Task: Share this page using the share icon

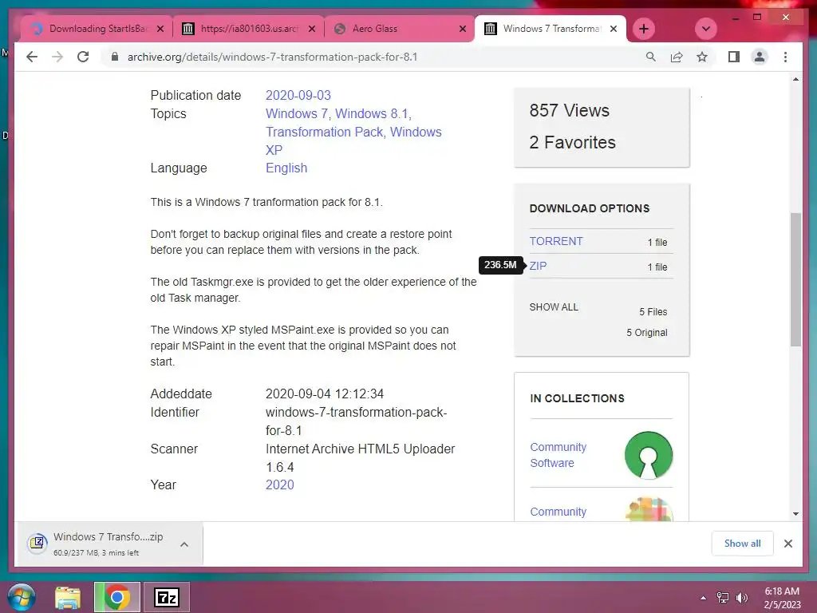Action: click(x=677, y=57)
